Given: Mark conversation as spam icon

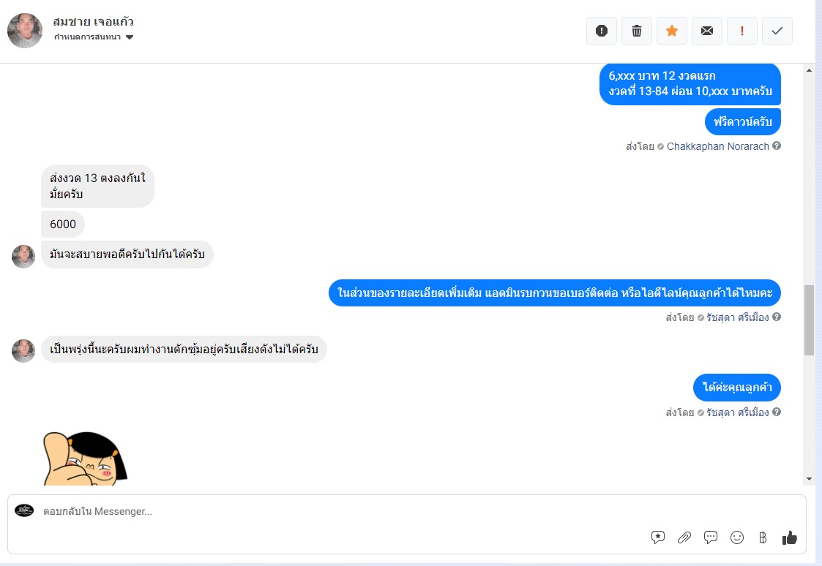Looking at the screenshot, I should (x=601, y=31).
